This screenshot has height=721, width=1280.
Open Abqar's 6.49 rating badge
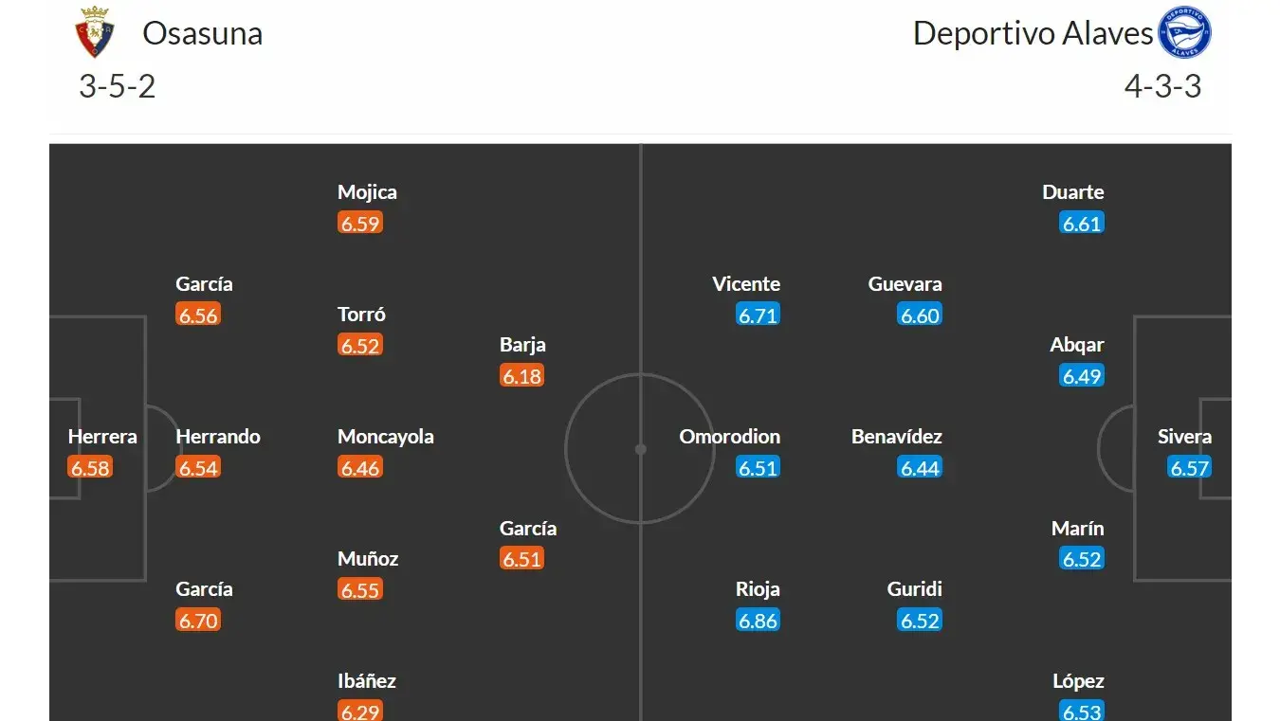(1082, 376)
